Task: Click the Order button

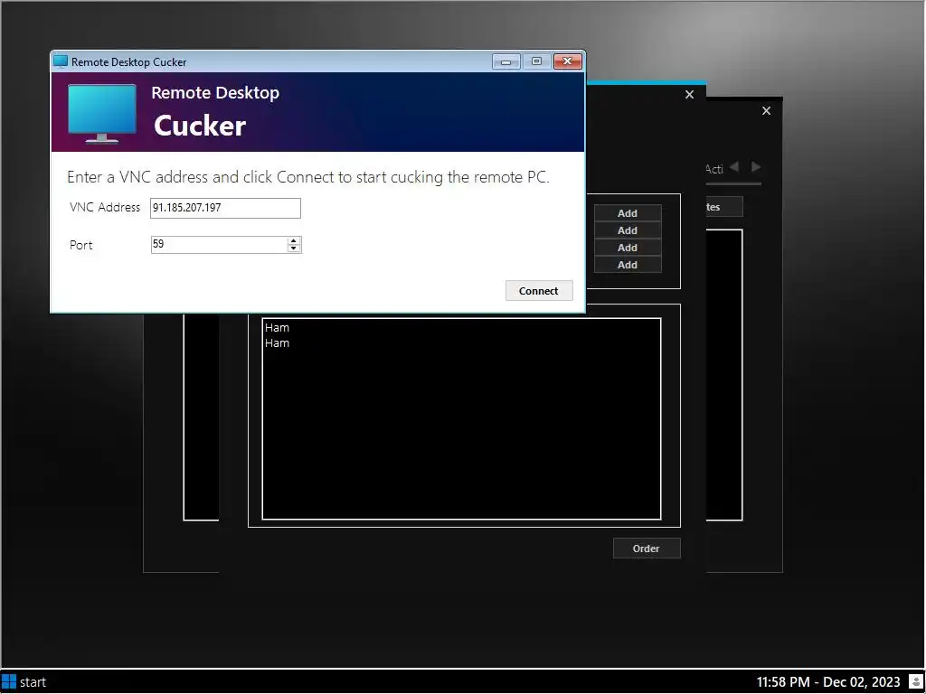Action: tap(646, 549)
